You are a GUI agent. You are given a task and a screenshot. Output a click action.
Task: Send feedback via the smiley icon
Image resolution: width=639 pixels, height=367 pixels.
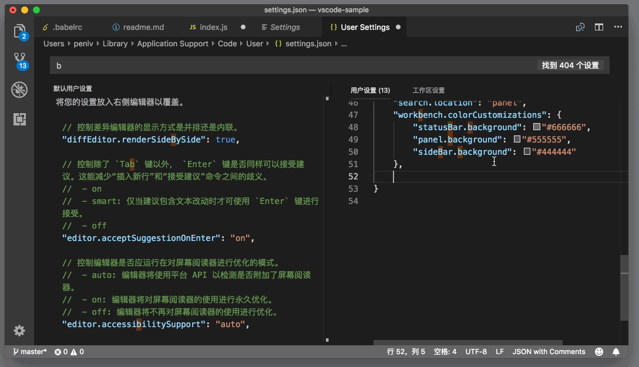(599, 351)
